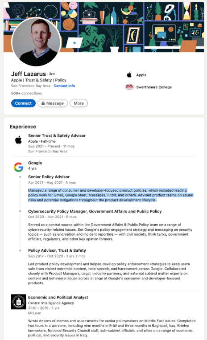207x340 pixels.
Task: Click the Economic and Political Analyst title
Action: [58, 297]
